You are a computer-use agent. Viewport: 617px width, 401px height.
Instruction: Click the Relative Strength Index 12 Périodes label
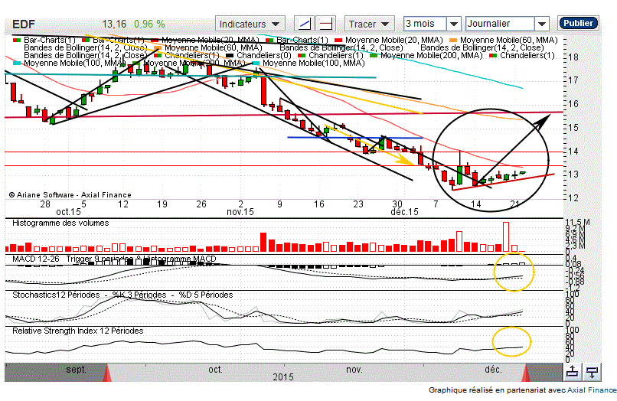(78, 331)
